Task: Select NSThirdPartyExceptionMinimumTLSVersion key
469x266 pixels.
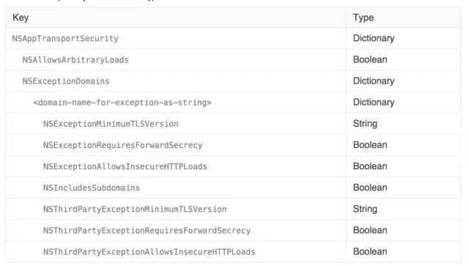Action: (135, 209)
